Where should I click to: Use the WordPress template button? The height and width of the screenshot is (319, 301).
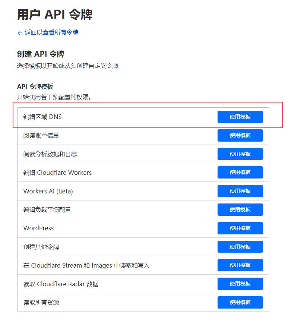pos(240,228)
